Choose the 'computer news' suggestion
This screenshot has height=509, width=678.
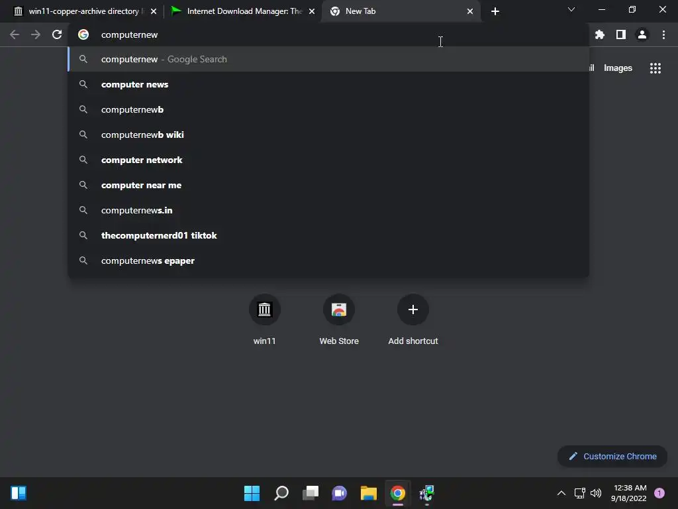point(328,84)
